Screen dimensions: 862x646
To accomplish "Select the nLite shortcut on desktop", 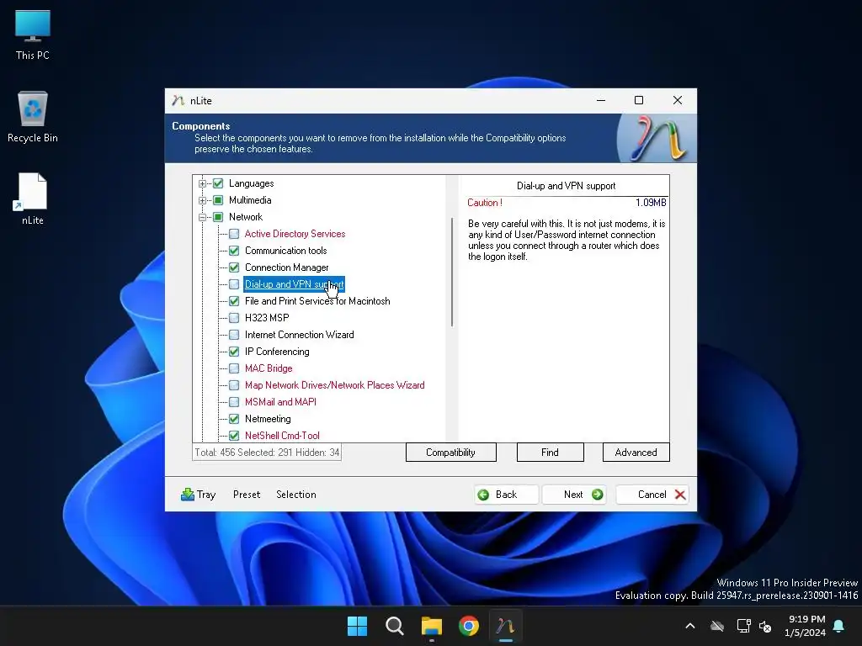I will pyautogui.click(x=33, y=199).
